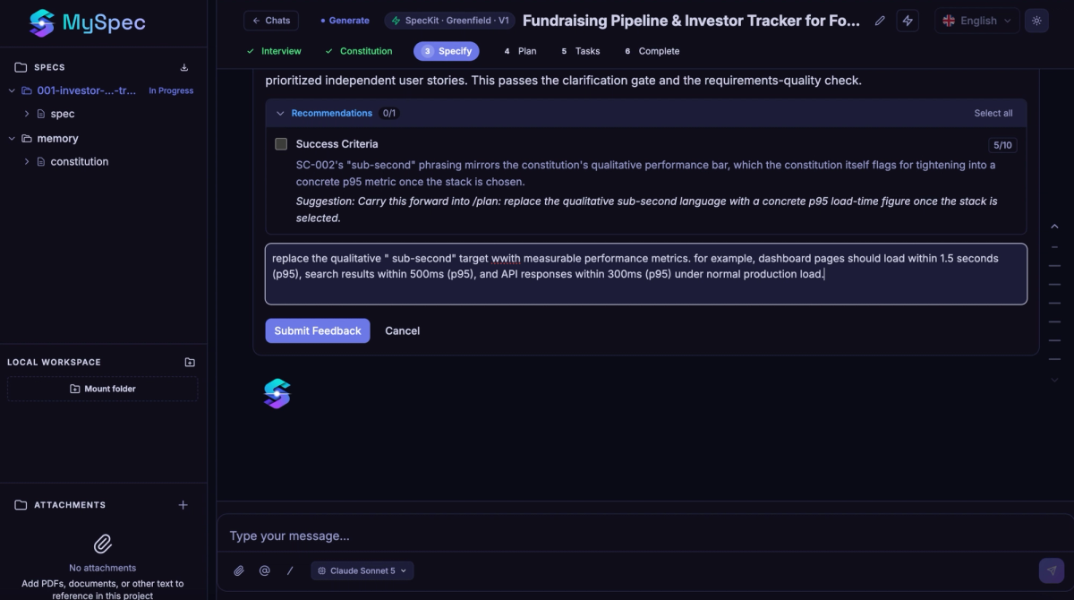The height and width of the screenshot is (600, 1074).
Task: Collapse the 001-investor tracker folder
Action: [x=12, y=90]
